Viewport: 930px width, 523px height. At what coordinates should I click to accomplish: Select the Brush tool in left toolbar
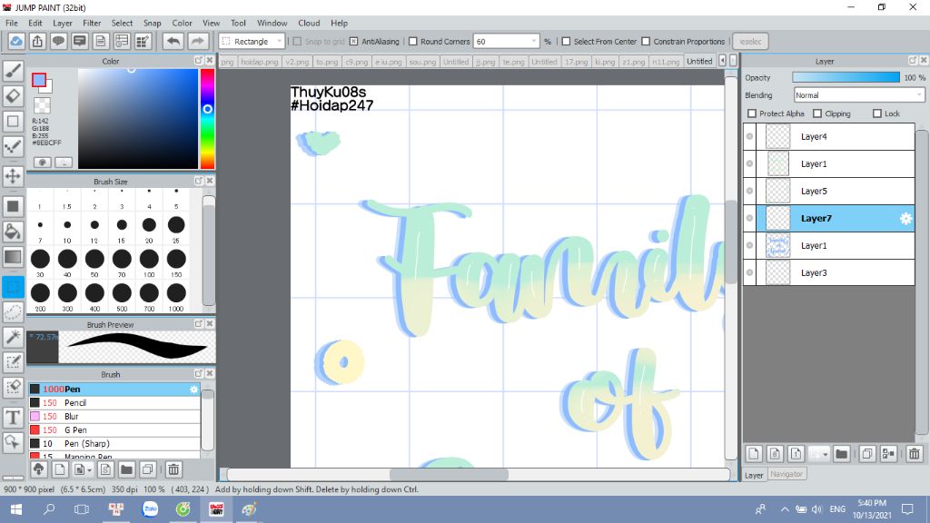point(13,71)
